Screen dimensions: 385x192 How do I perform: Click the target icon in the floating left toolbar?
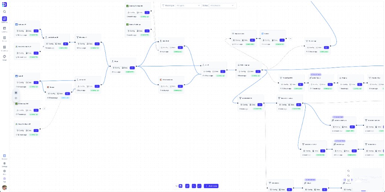[x=16, y=98]
